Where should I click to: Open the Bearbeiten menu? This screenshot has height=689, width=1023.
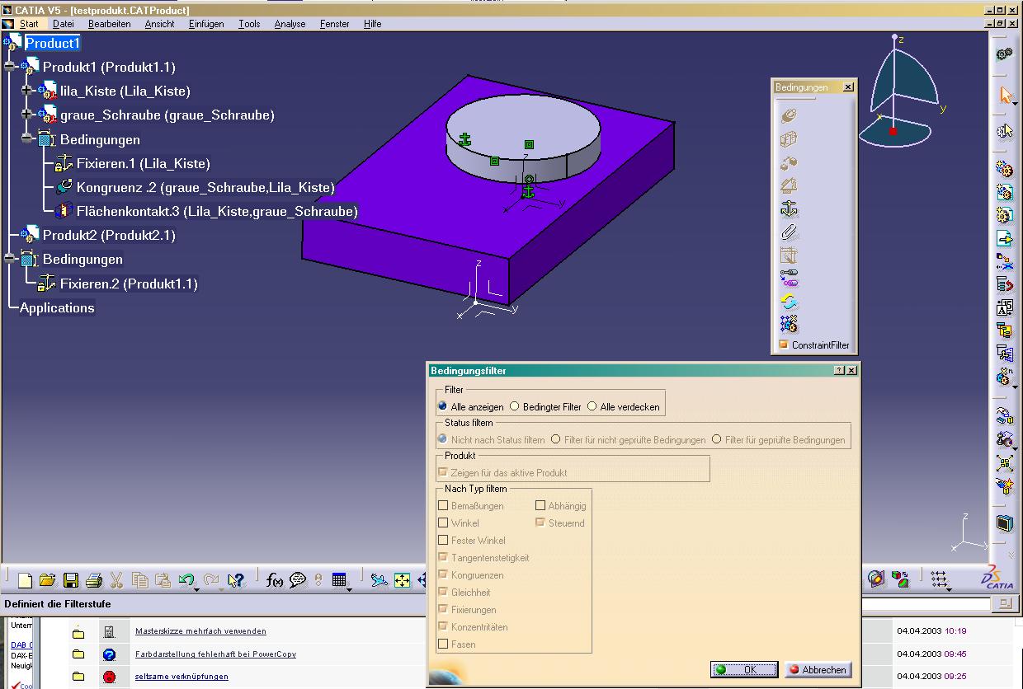(109, 24)
